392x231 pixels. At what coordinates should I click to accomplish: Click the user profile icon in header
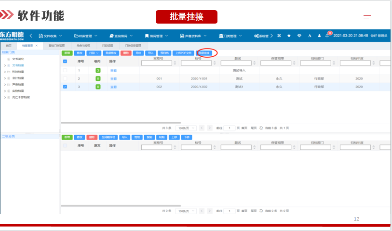(x=319, y=36)
